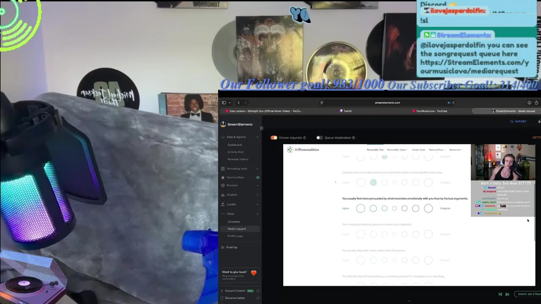The width and height of the screenshot is (541, 304).
Task: Select the third green Agree circle, emotional persuasion question
Action: pyautogui.click(x=384, y=208)
